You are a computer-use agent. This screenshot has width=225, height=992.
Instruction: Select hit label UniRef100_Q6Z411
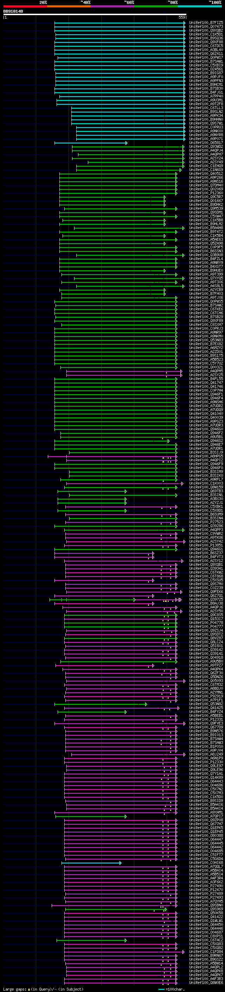pos(206,53)
